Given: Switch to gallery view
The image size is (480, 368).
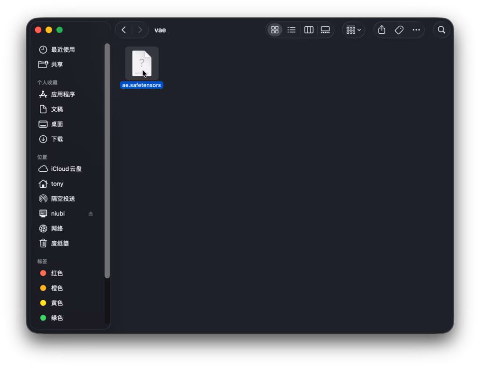Looking at the screenshot, I should point(325,30).
